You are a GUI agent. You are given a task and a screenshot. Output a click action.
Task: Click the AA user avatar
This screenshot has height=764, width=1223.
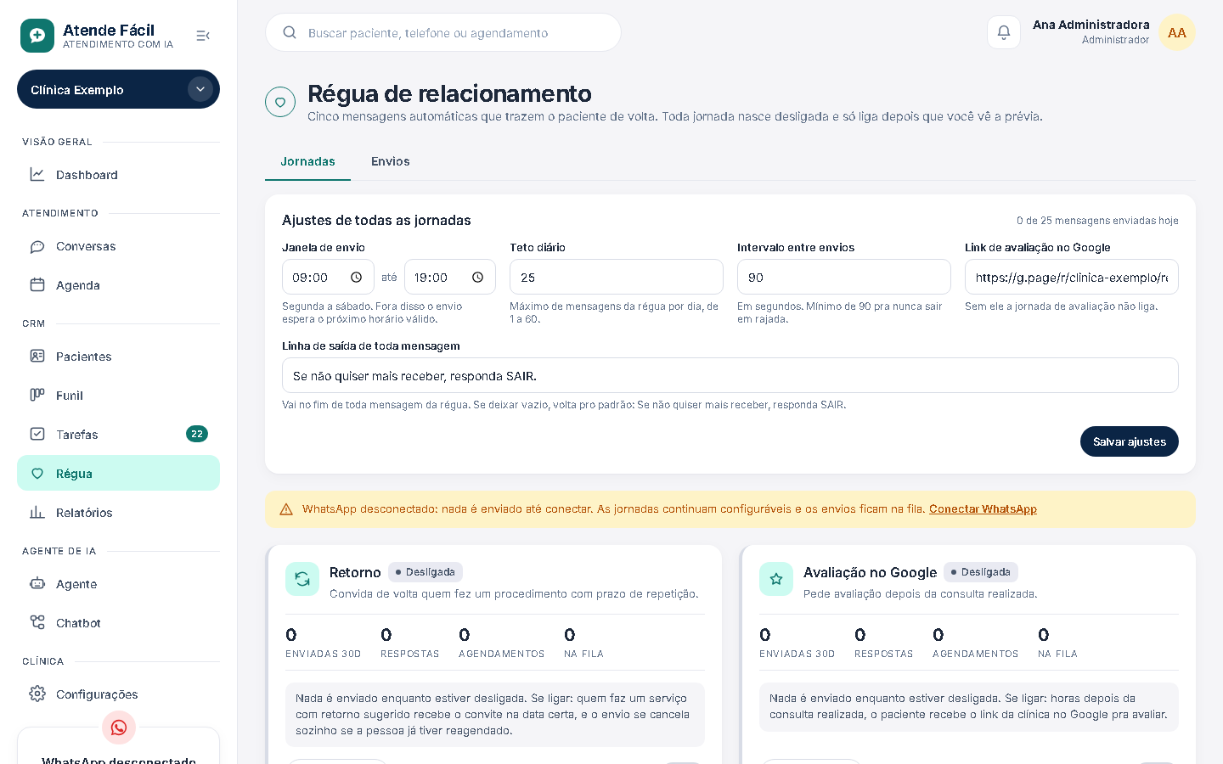(x=1177, y=32)
